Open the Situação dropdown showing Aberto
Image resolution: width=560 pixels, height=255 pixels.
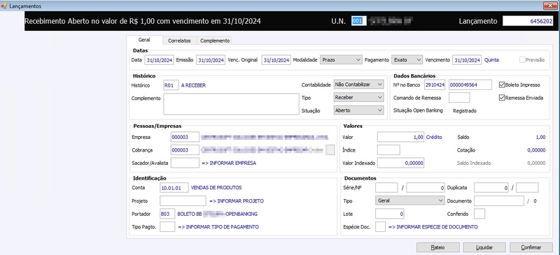[358, 110]
